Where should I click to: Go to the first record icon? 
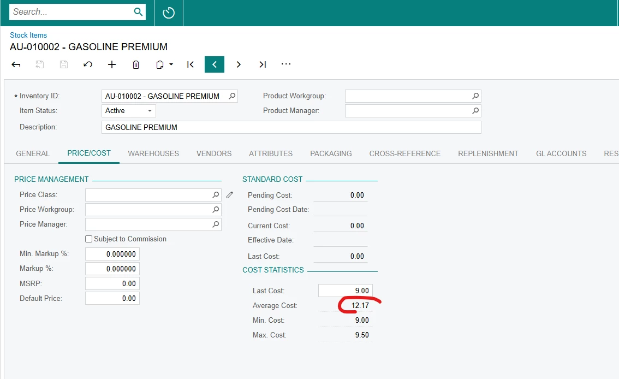(191, 64)
